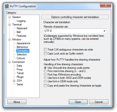Select Poor man's line drawing option
Viewport: 117px width, 112px height.
45,71
